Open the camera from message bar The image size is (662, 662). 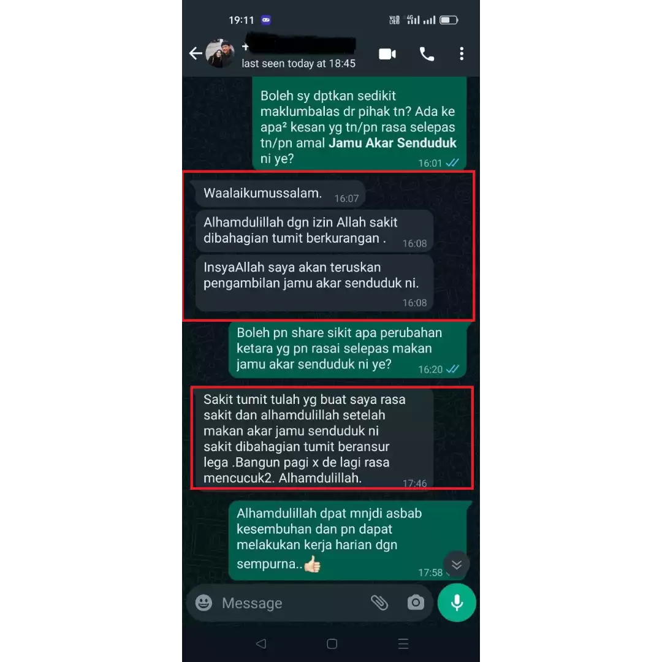coord(416,603)
